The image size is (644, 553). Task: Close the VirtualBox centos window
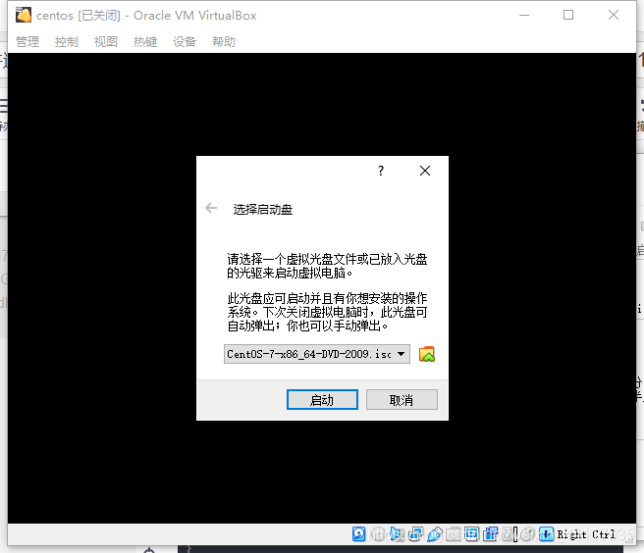[x=614, y=15]
